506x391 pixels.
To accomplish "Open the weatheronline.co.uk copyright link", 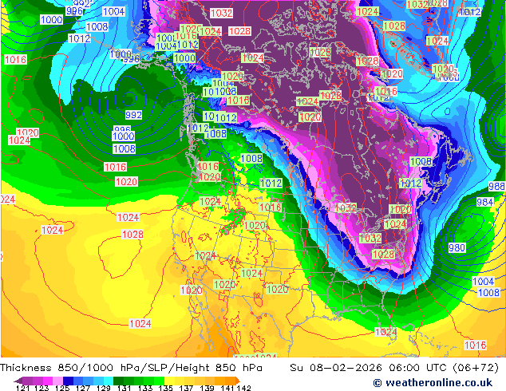I will coord(433,383).
